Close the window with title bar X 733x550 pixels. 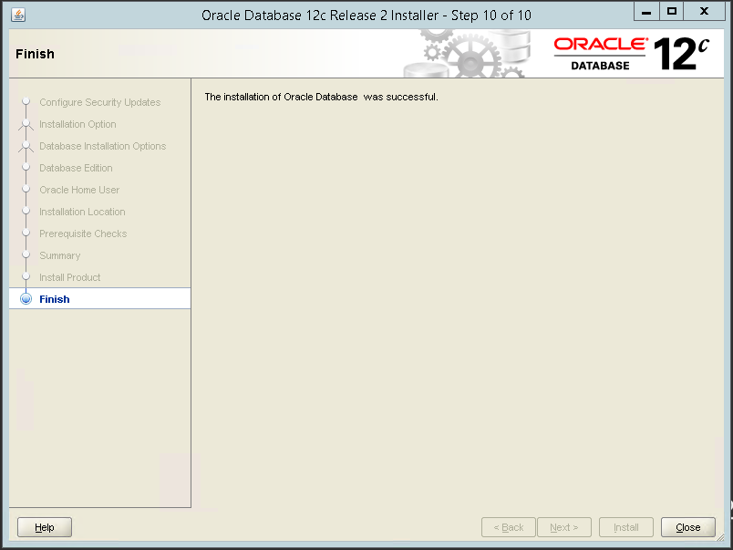coord(704,12)
